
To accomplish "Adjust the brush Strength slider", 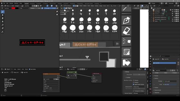I will [50, 8].
